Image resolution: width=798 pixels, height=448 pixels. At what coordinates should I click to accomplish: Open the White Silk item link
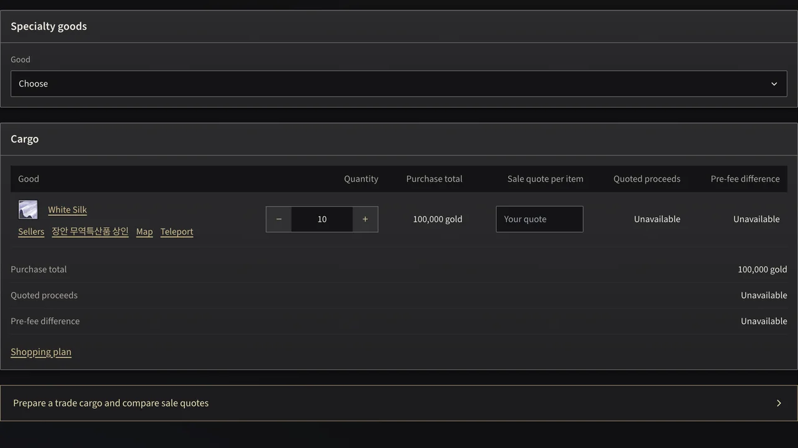point(67,210)
